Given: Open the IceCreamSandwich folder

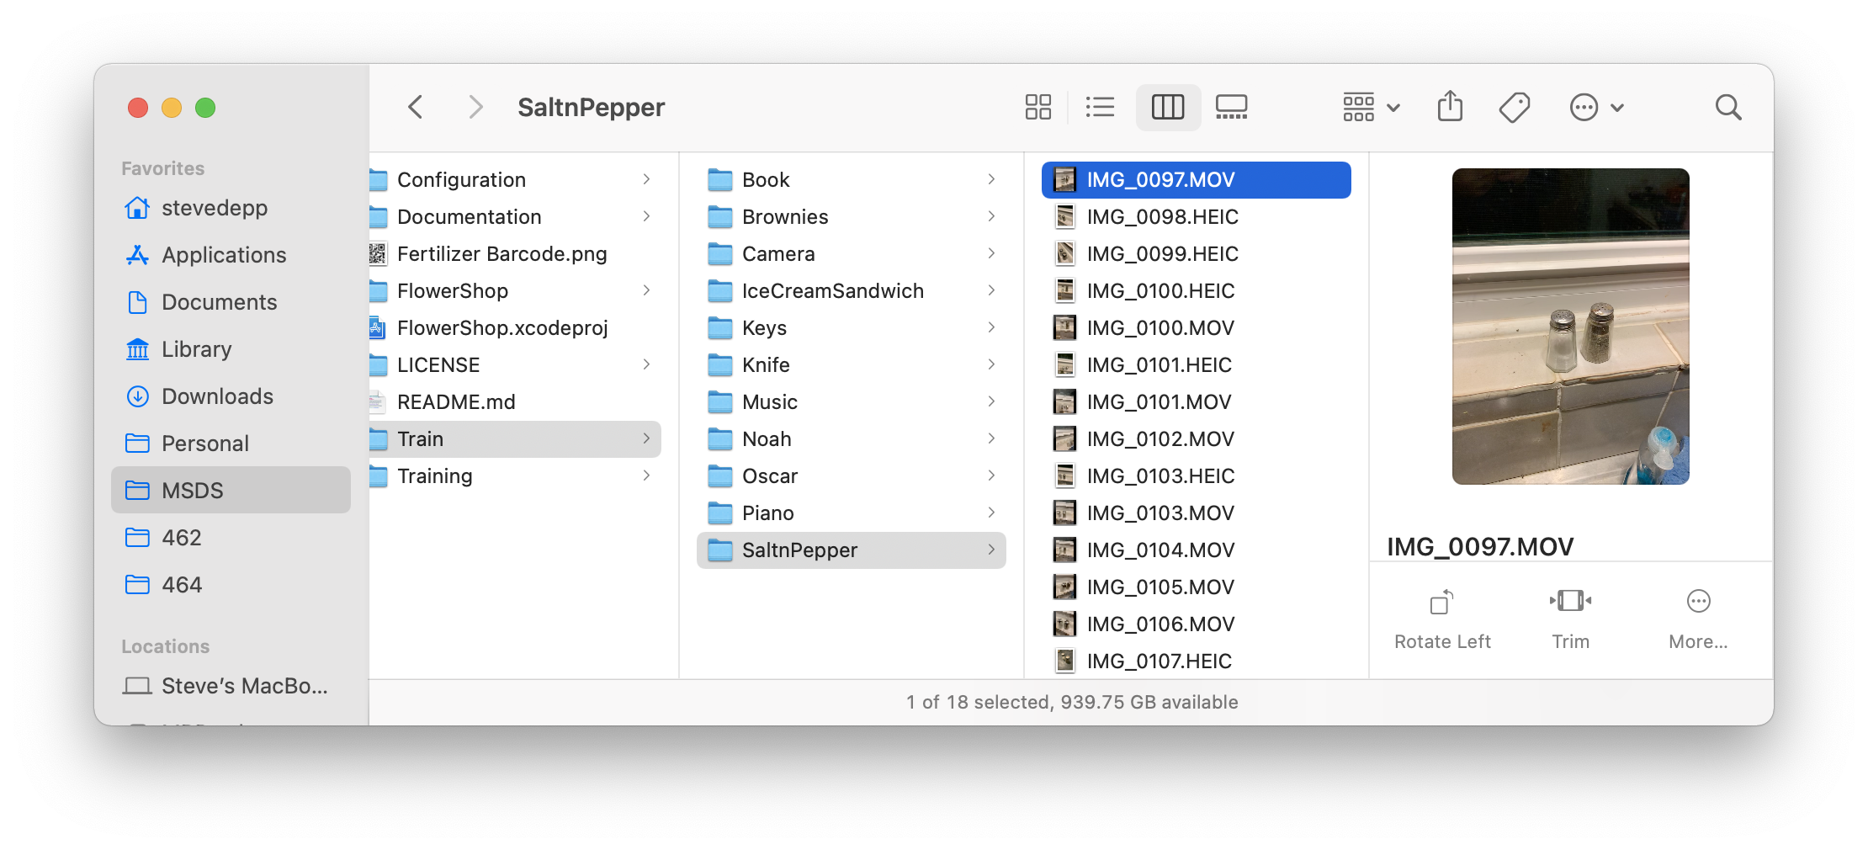Looking at the screenshot, I should (852, 290).
